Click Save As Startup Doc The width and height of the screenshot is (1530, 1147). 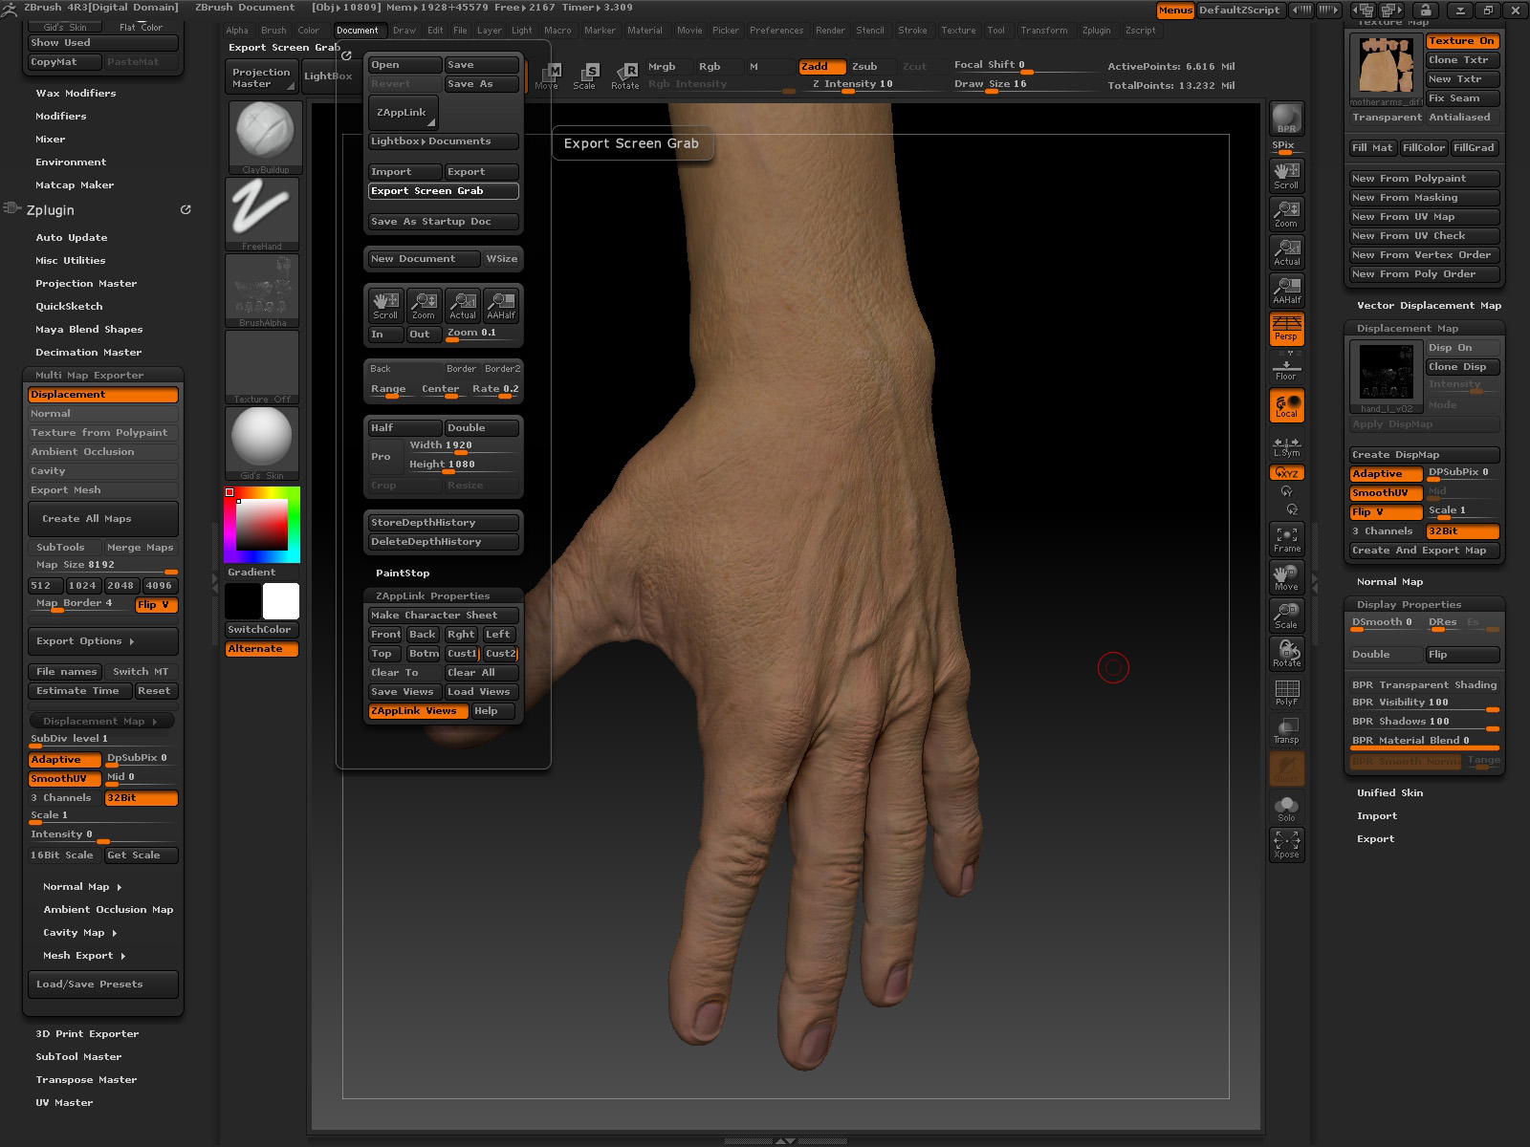444,222
